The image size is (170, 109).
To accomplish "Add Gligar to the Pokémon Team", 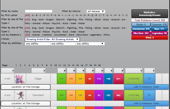I will (146, 87).
